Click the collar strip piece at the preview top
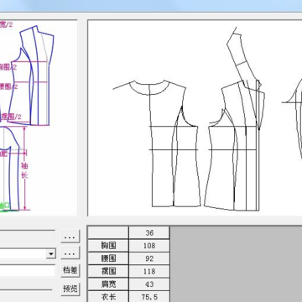 tap(244, 57)
